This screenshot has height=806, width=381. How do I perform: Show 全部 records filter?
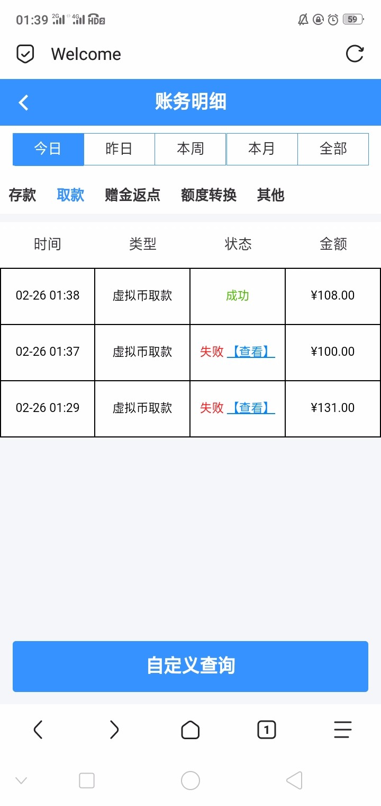point(333,149)
